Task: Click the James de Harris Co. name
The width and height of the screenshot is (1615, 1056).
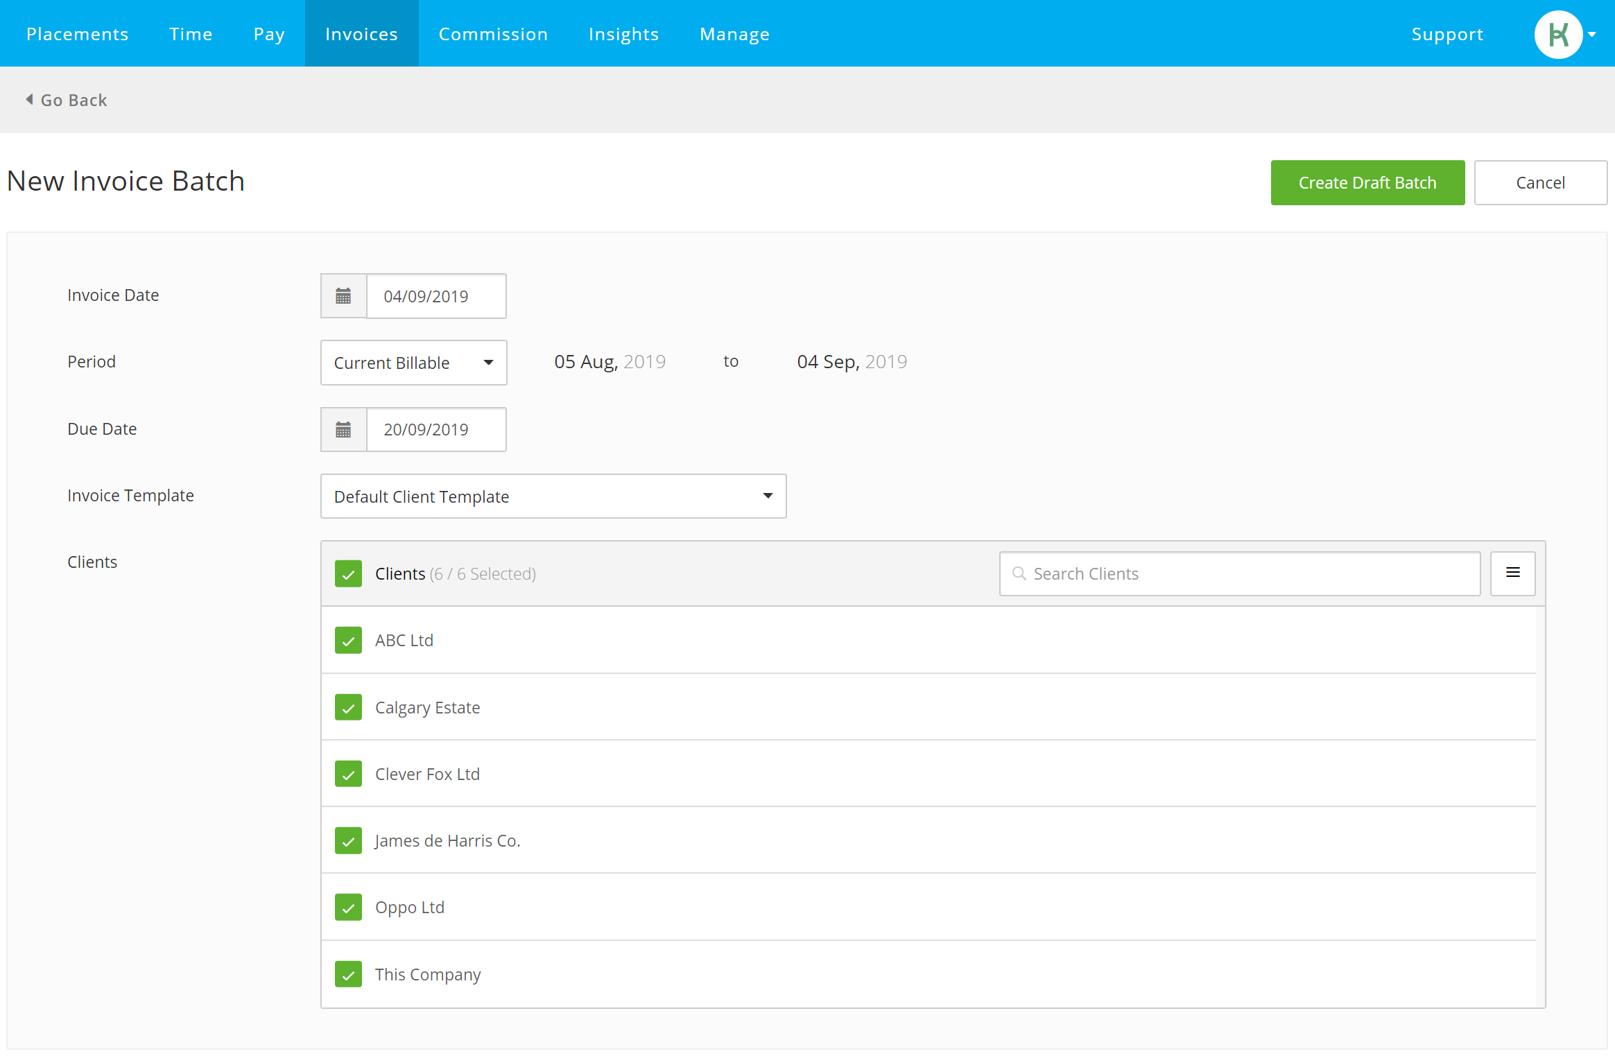Action: click(x=447, y=841)
